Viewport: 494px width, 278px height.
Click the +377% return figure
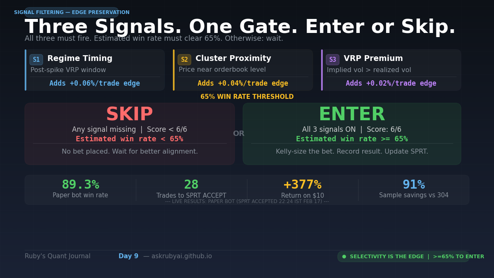[x=303, y=185]
